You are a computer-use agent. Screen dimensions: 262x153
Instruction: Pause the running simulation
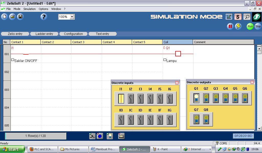click(230, 26)
